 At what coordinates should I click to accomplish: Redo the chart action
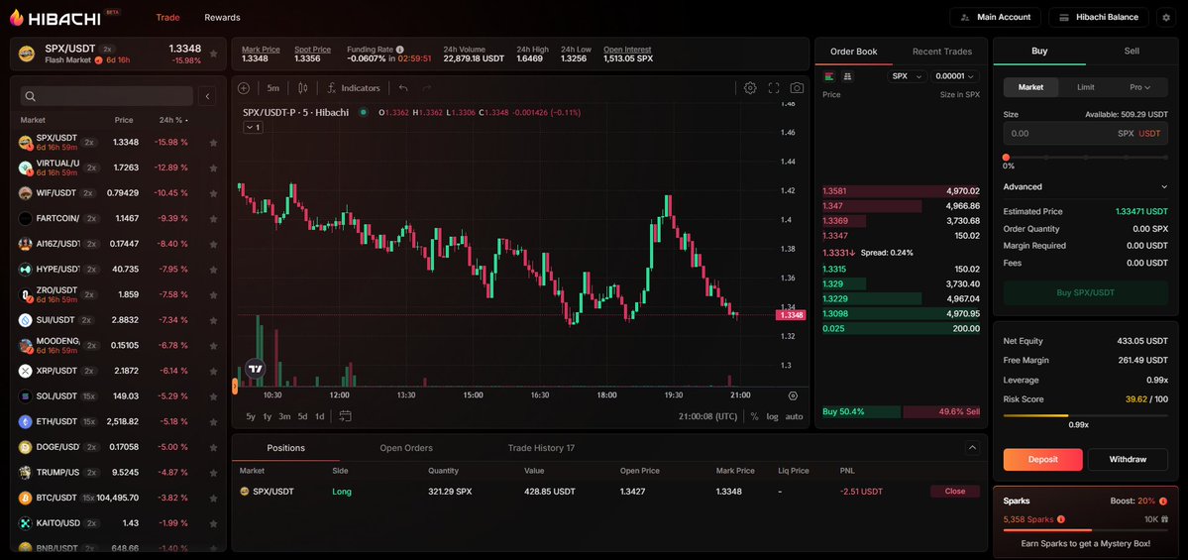pyautogui.click(x=427, y=88)
